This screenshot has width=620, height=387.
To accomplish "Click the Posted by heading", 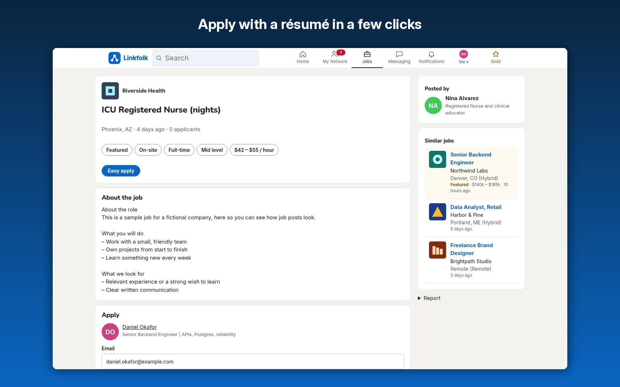I will pyautogui.click(x=437, y=89).
